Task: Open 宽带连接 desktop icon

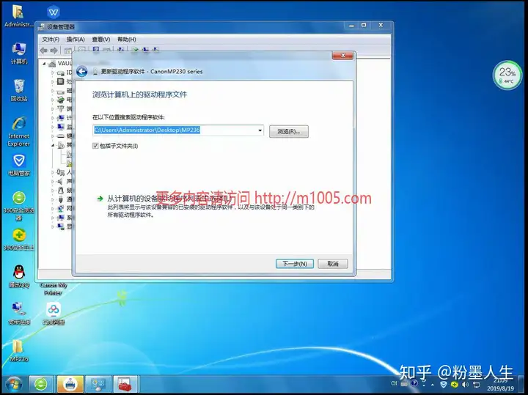Action: point(19,314)
